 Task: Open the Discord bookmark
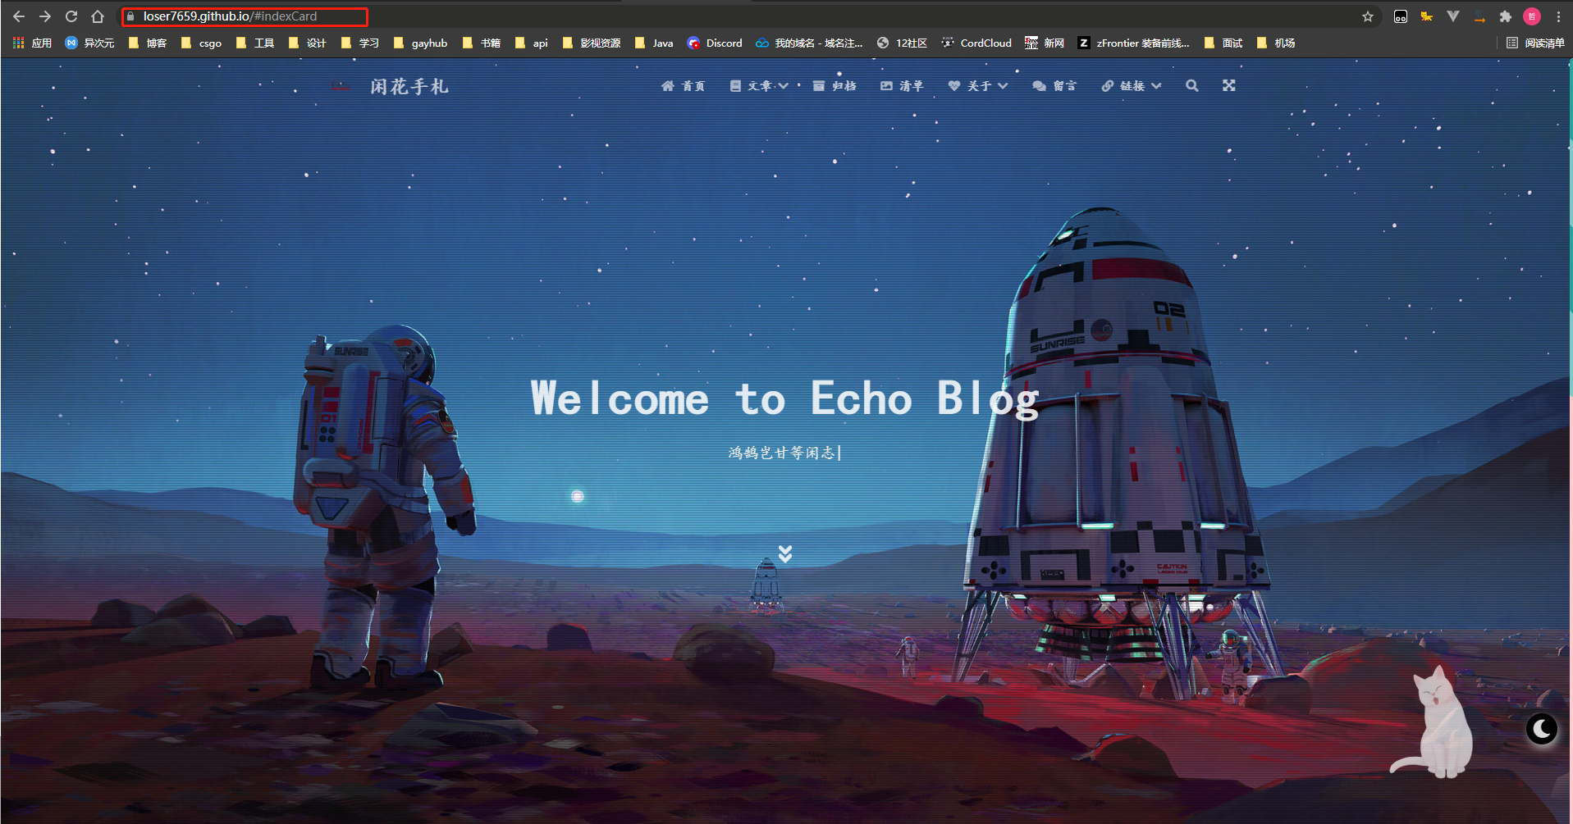pos(715,43)
